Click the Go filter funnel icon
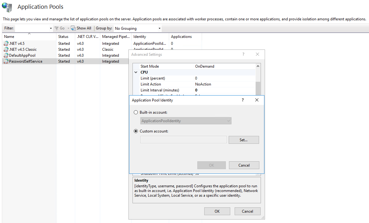This screenshot has width=369, height=223. pos(56,28)
